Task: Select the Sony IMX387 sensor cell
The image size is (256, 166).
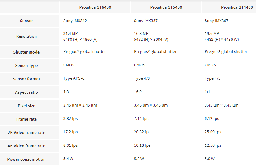Action: (x=145, y=21)
